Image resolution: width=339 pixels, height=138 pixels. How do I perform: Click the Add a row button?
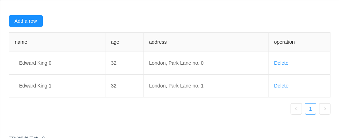26,21
